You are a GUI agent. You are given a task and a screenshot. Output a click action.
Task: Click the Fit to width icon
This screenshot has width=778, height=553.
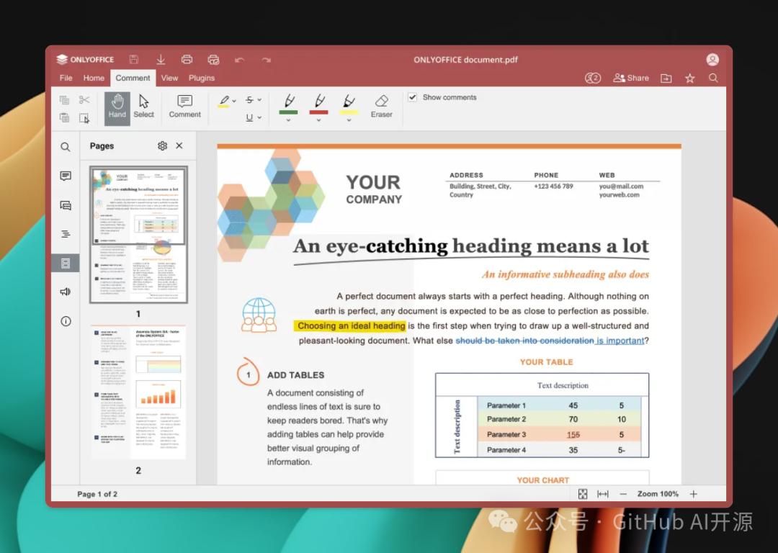(x=603, y=494)
